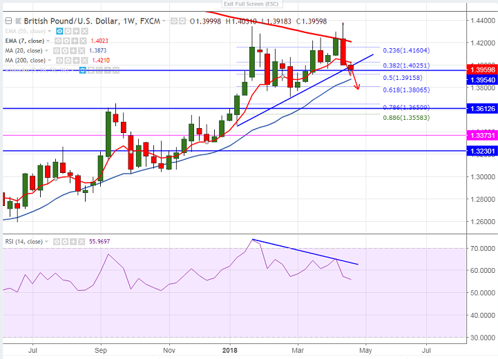
Task: Expand the RSI (14, close) dropdown arrow
Action: pyautogui.click(x=47, y=242)
